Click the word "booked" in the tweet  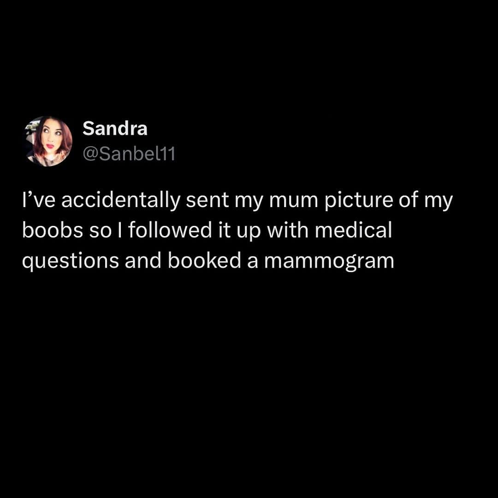click(204, 261)
